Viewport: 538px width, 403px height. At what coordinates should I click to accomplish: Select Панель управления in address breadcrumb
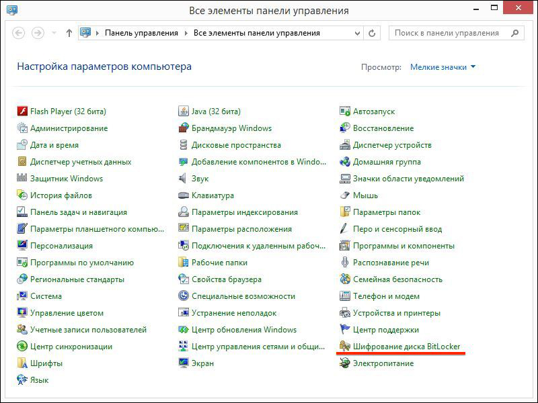(x=141, y=33)
